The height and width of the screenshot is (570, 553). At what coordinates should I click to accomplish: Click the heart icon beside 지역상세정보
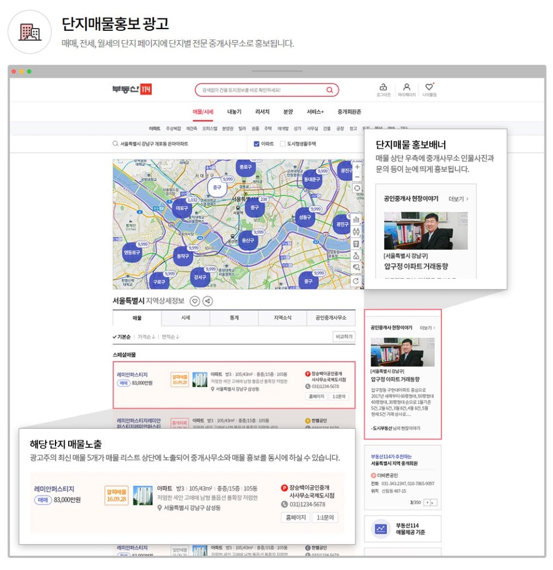(x=195, y=301)
